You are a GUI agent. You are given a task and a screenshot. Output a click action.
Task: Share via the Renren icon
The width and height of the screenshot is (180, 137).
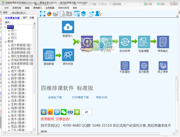70,112
